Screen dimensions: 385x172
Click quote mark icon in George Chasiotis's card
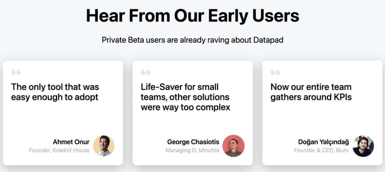(146, 72)
